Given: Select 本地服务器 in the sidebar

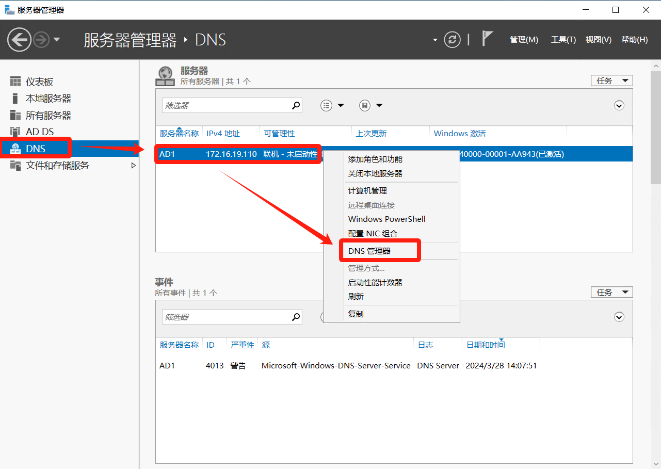Looking at the screenshot, I should [48, 99].
